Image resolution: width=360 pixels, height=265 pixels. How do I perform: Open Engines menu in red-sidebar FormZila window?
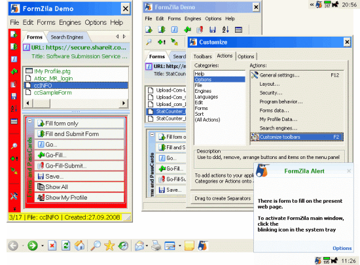(x=70, y=22)
